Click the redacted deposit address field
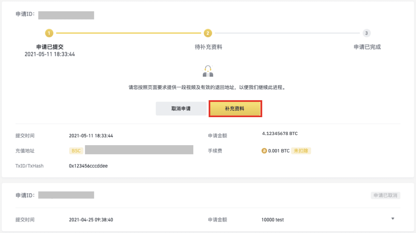 139,150
